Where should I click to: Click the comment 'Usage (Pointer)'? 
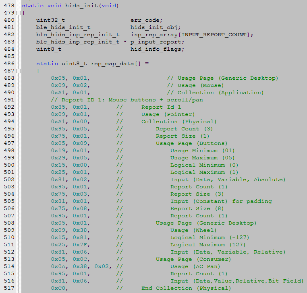(x=168, y=114)
